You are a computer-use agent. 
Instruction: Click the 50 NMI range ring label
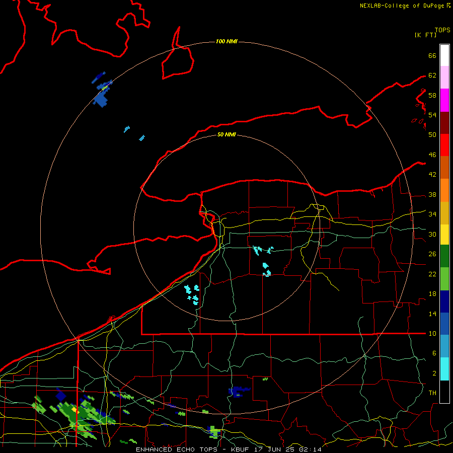click(x=226, y=134)
